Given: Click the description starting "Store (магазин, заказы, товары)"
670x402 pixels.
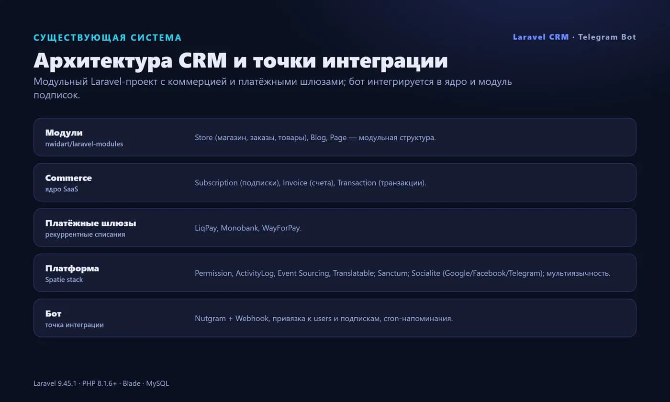Looking at the screenshot, I should [315, 138].
